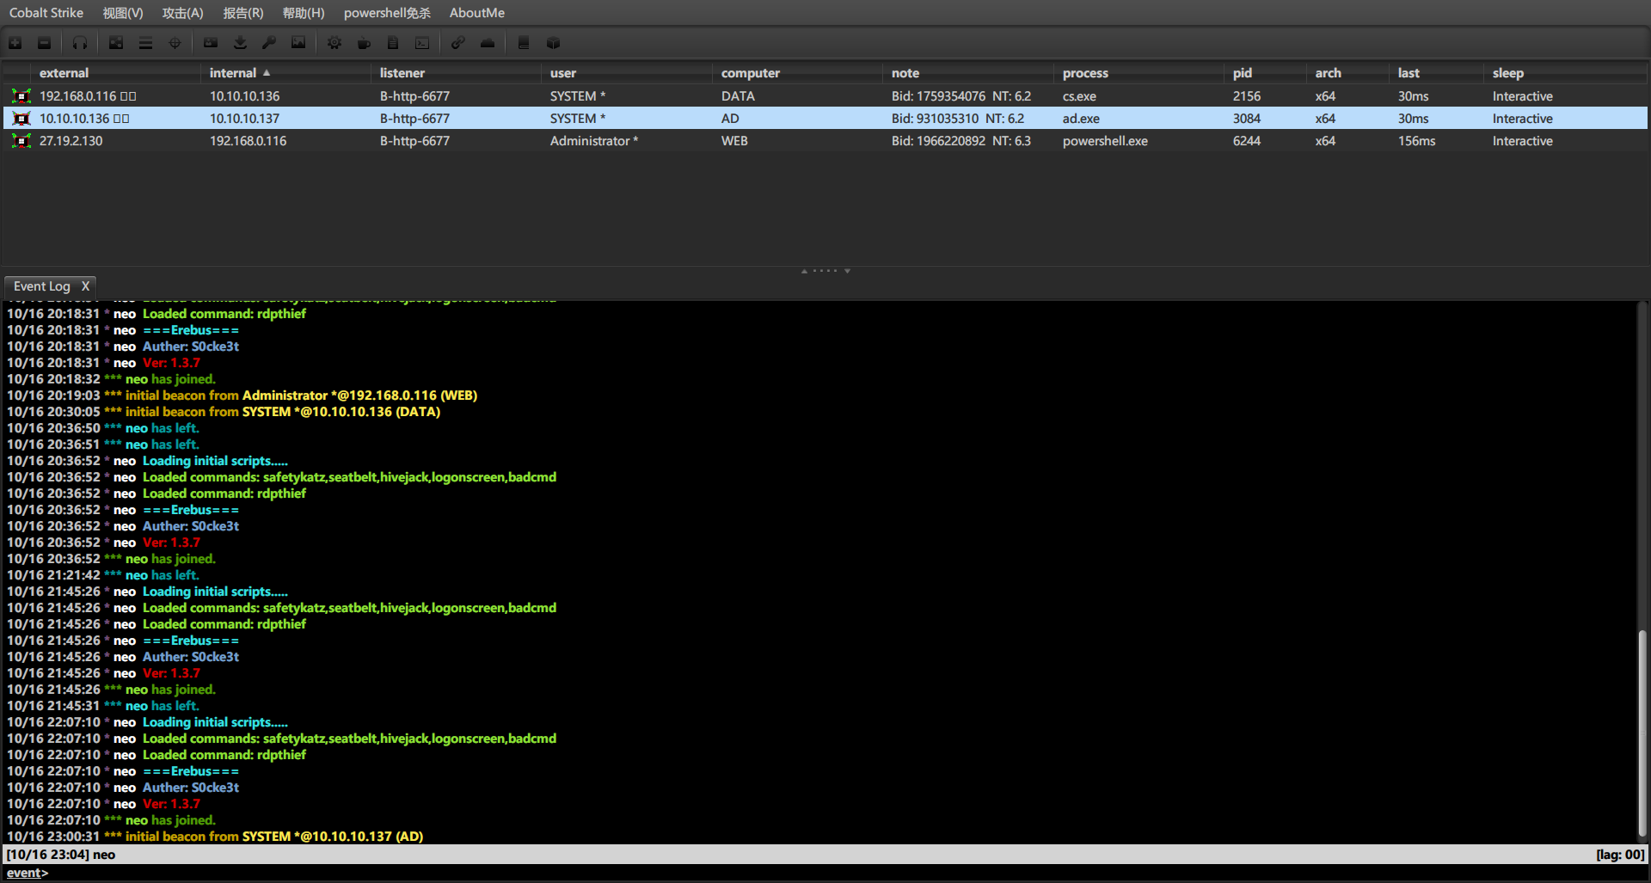Open the 帮助(H) menu
1651x883 pixels.
click(304, 13)
